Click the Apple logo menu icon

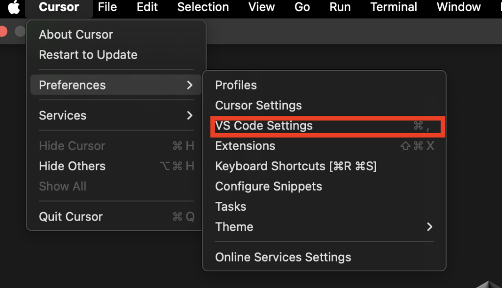click(14, 7)
